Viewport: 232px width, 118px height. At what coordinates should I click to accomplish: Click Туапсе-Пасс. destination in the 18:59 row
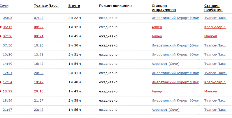pyautogui.click(x=215, y=101)
